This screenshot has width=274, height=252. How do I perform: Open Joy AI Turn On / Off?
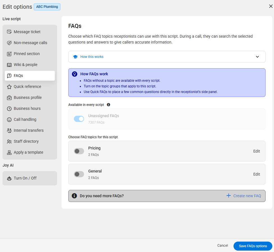click(30, 178)
